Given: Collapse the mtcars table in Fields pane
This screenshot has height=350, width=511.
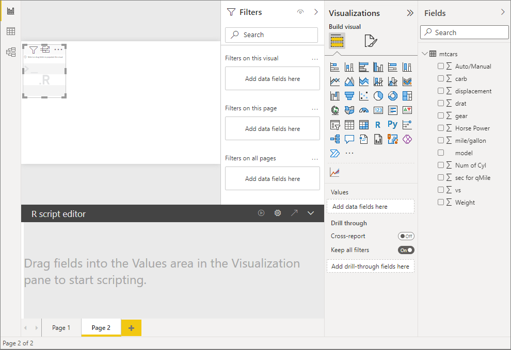Looking at the screenshot, I should 425,54.
